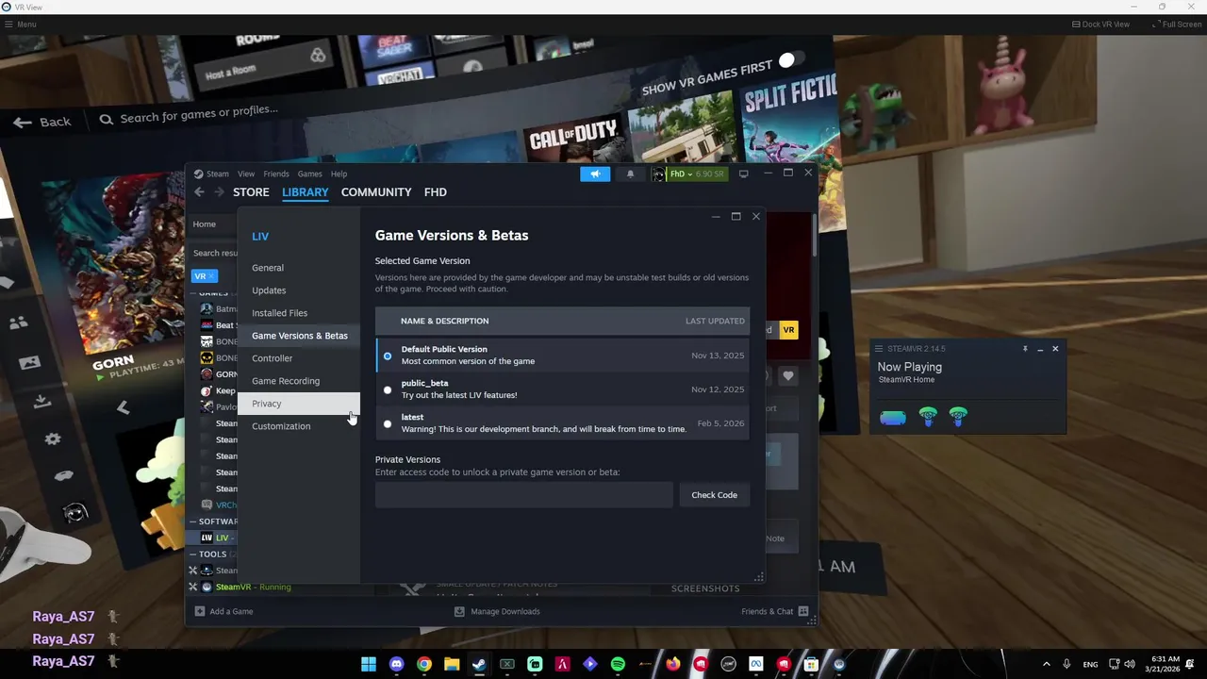Click the previous arrow beside GORN artwork
Screen dimensions: 1207x679
point(123,407)
